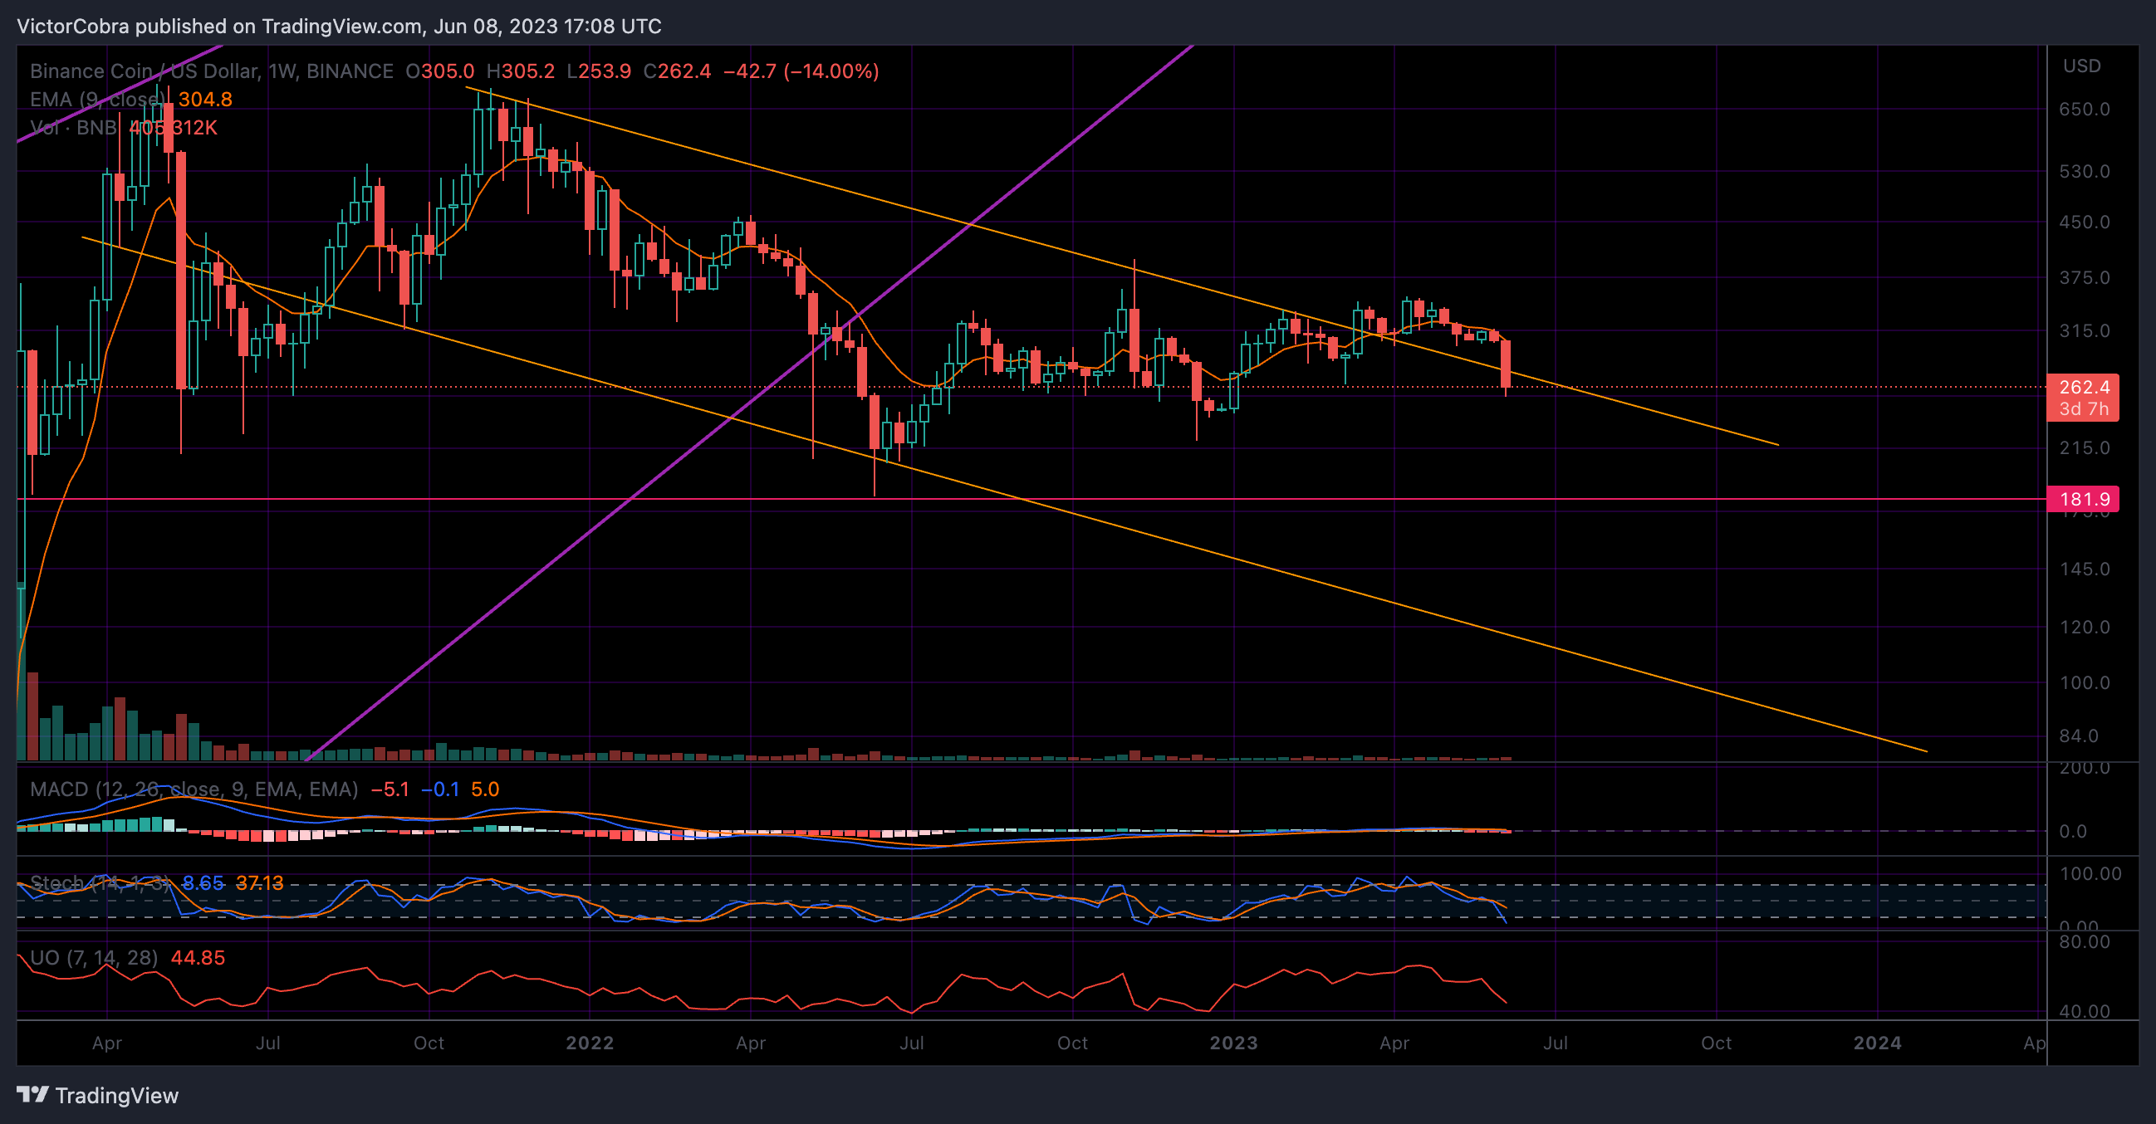Click the EMA (9, close) indicator label
2156x1124 pixels.
98,100
